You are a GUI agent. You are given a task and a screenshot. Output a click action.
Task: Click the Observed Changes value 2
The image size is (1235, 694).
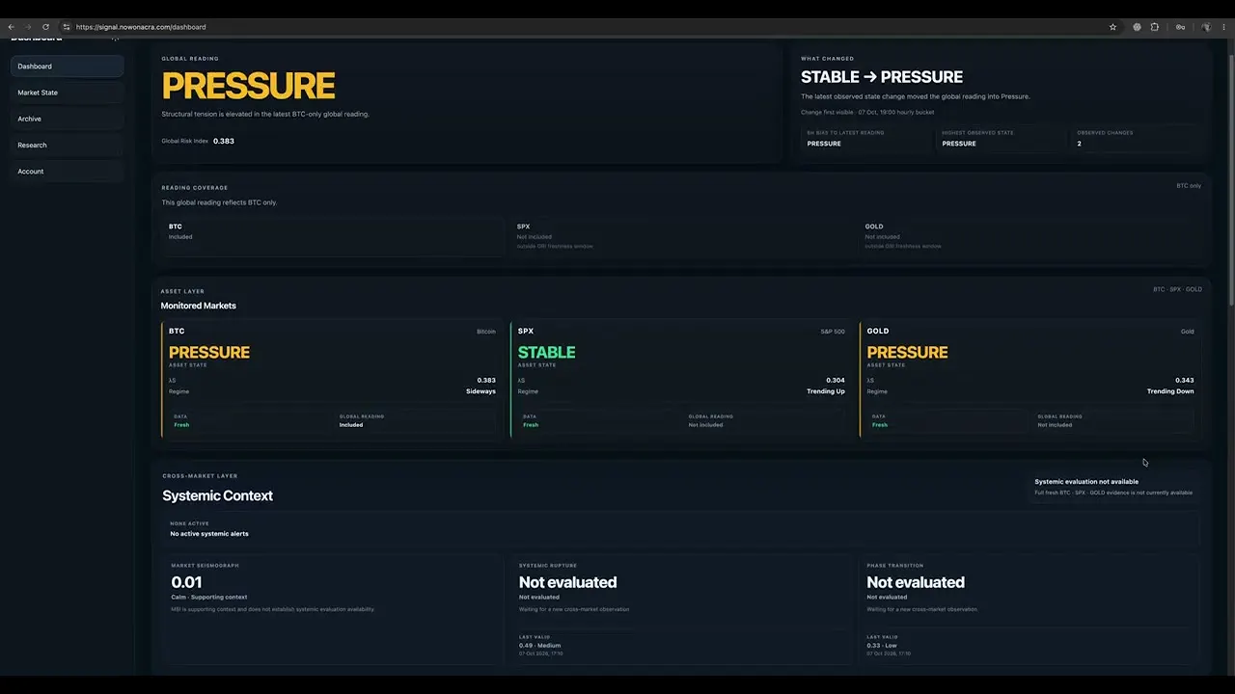(x=1079, y=144)
